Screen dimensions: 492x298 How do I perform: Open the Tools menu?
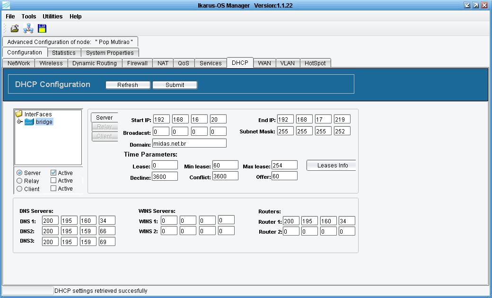pos(29,16)
